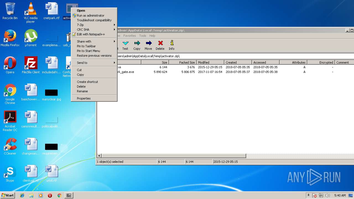Expand Send to submenu
This screenshot has width=354, height=199.
click(x=94, y=63)
